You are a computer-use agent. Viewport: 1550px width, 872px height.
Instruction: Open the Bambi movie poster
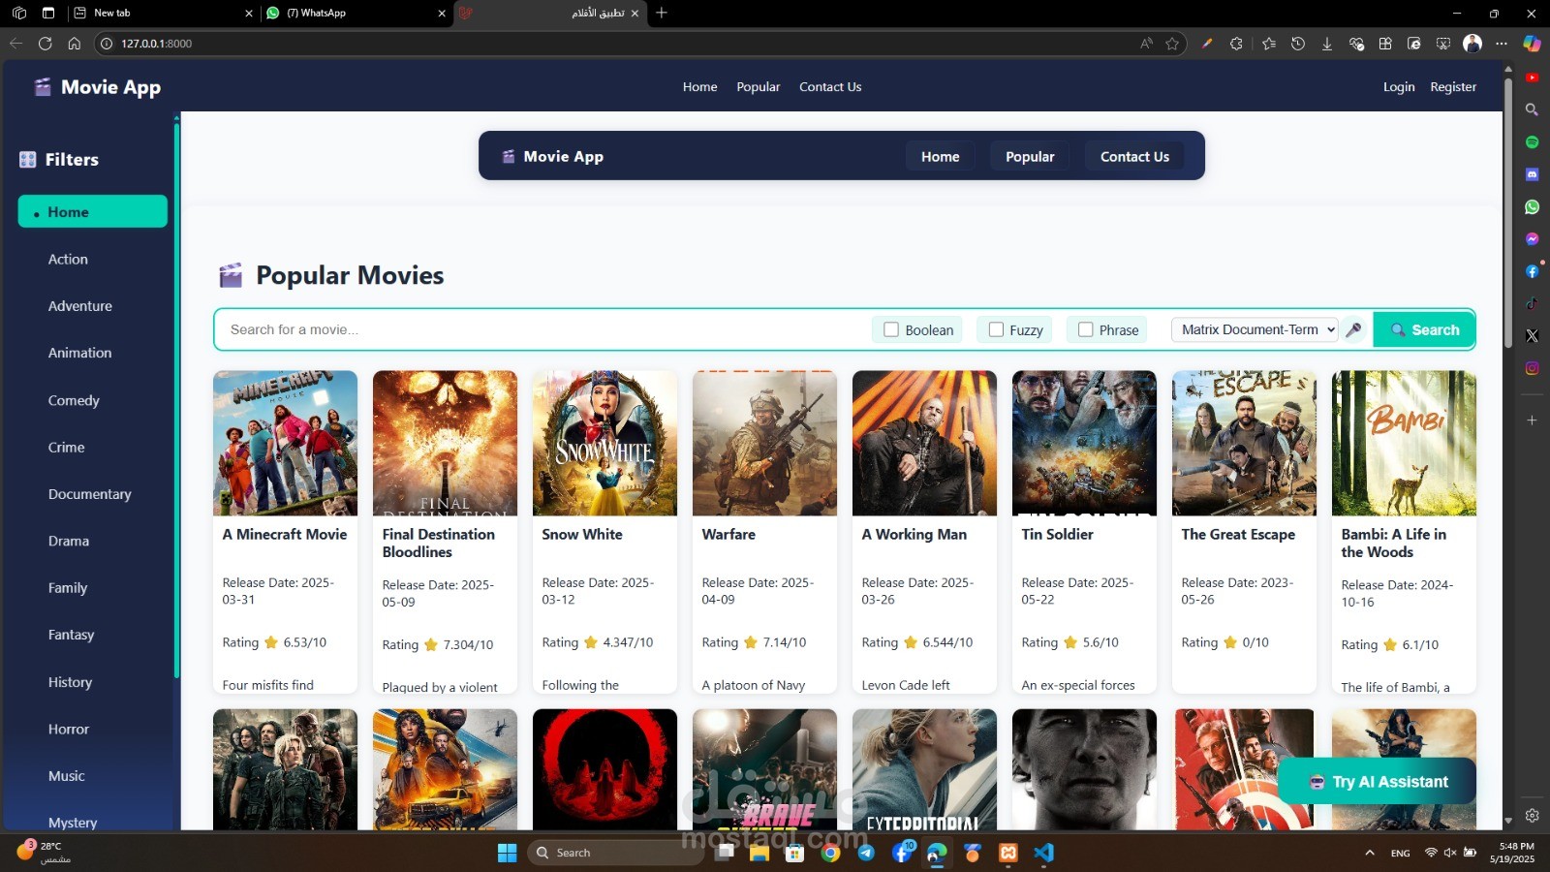[1404, 444]
